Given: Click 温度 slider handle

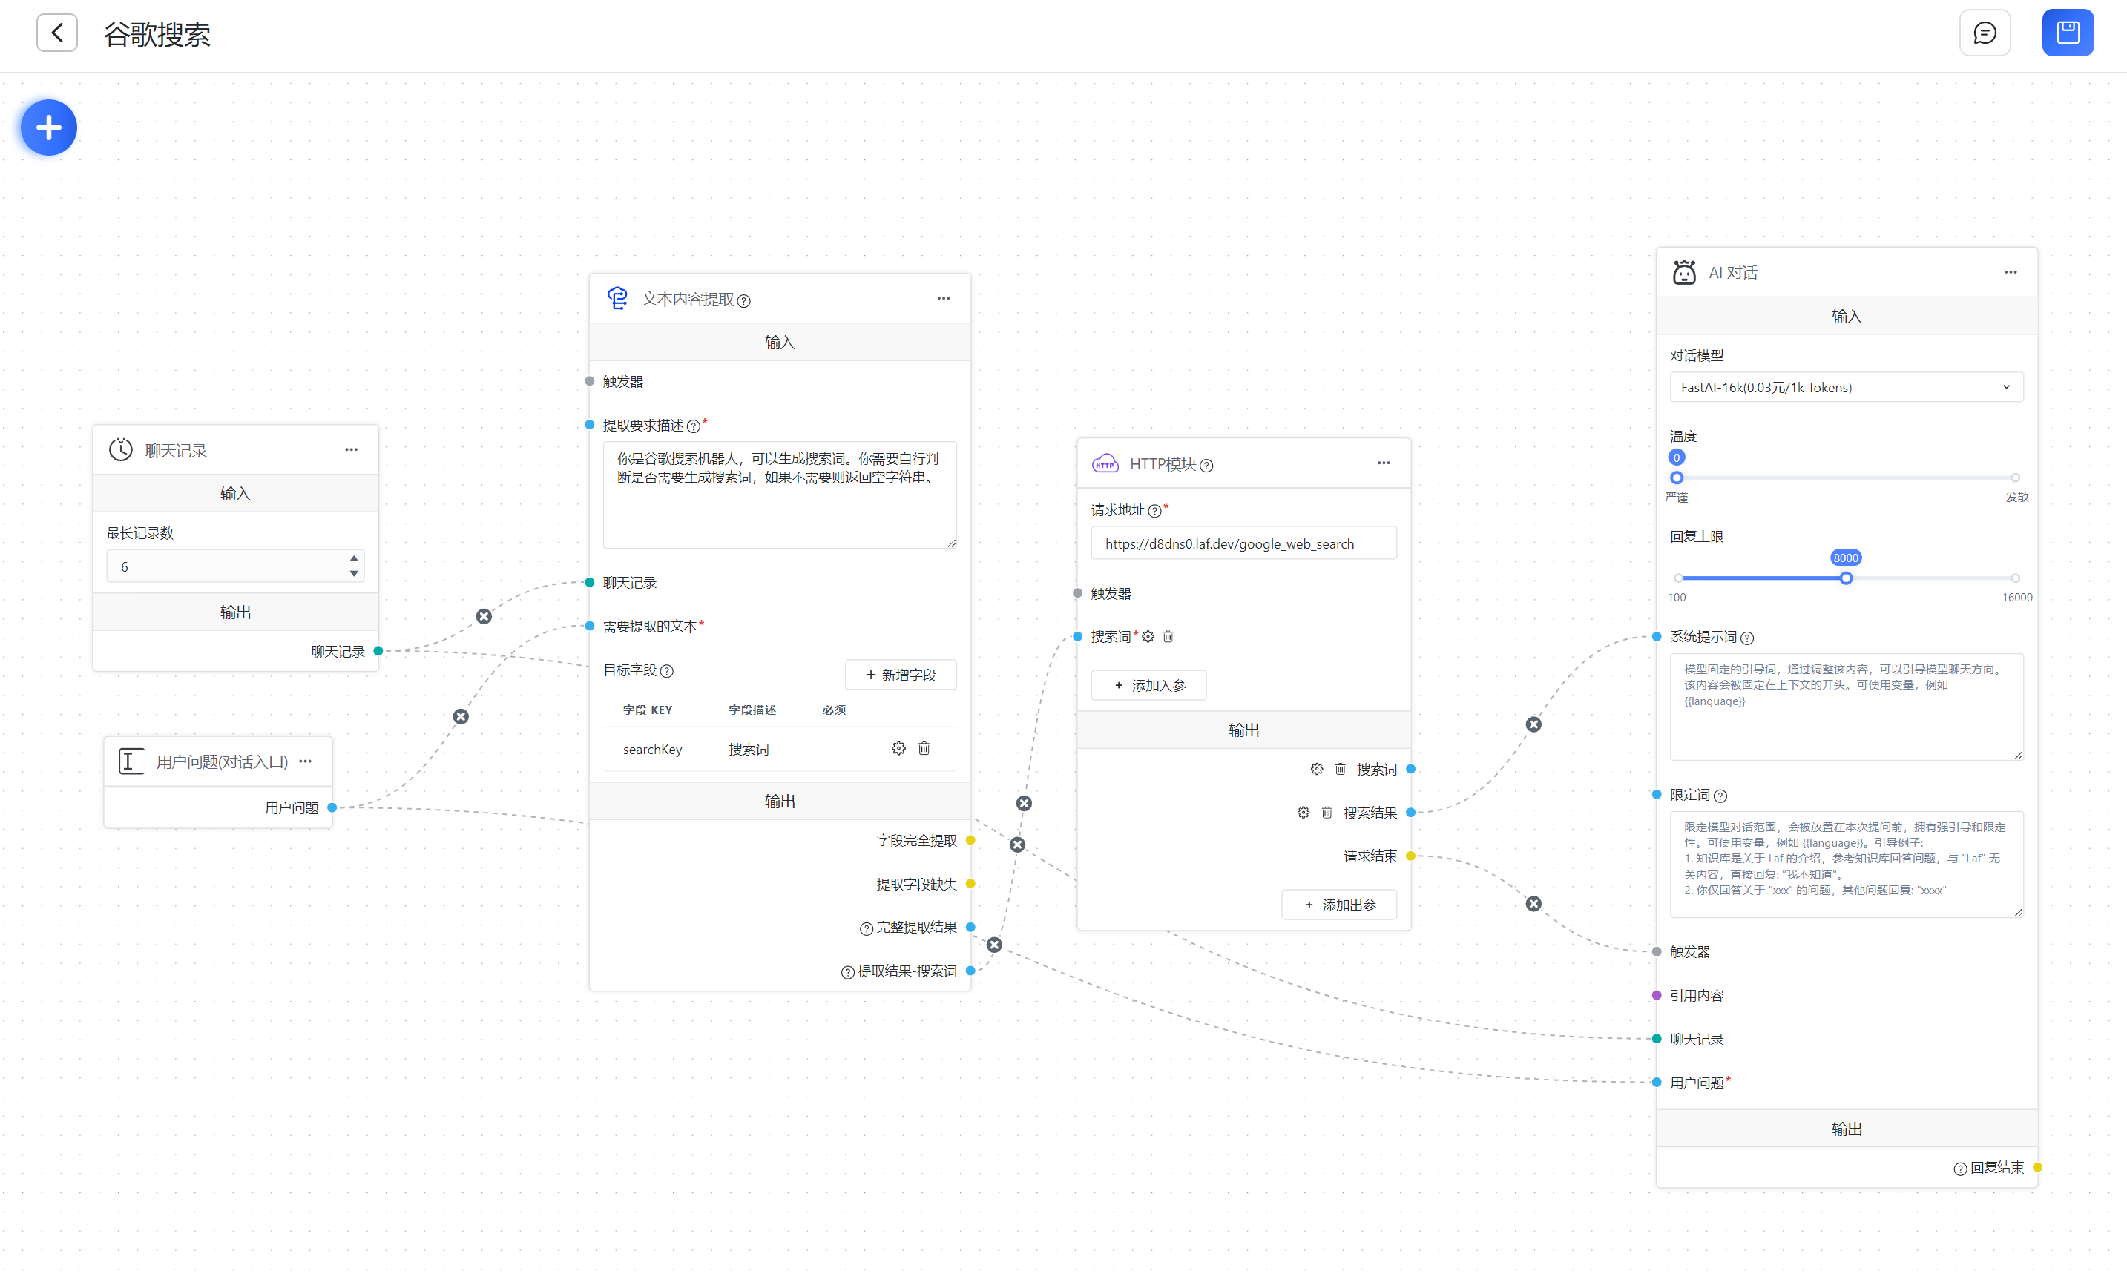Looking at the screenshot, I should coord(1677,477).
